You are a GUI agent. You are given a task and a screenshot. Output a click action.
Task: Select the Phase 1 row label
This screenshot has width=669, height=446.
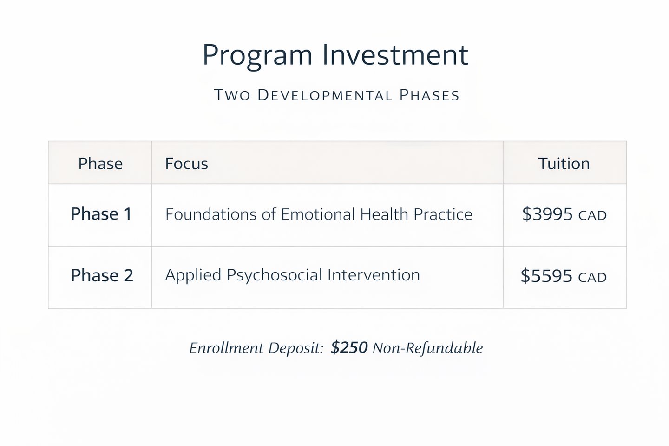[101, 214]
